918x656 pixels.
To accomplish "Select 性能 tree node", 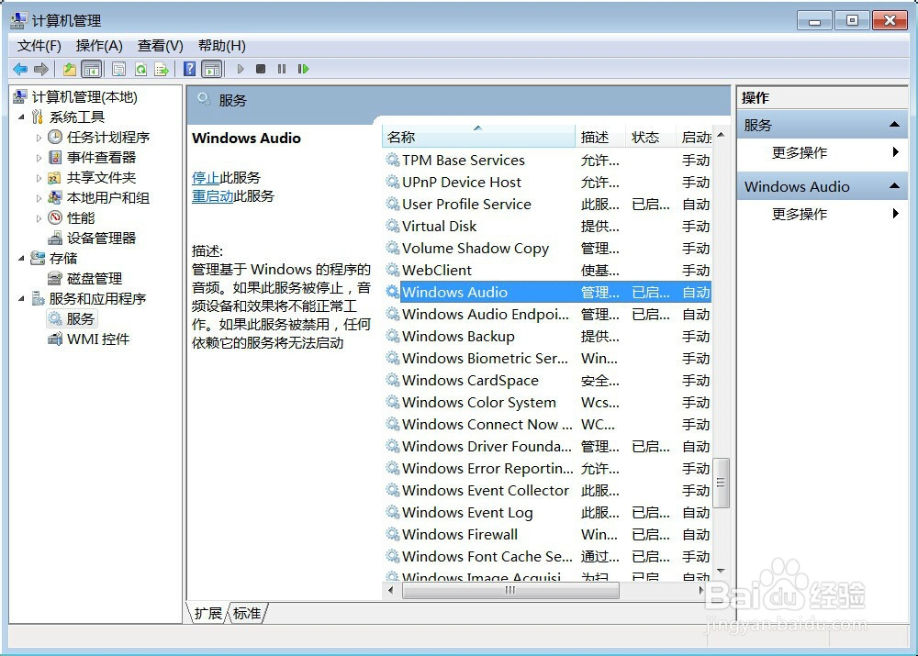I will pyautogui.click(x=81, y=217).
